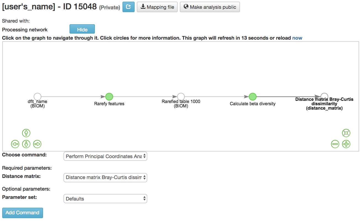Pan the graph up with the arrow icon
363x222 pixels.
click(26, 133)
